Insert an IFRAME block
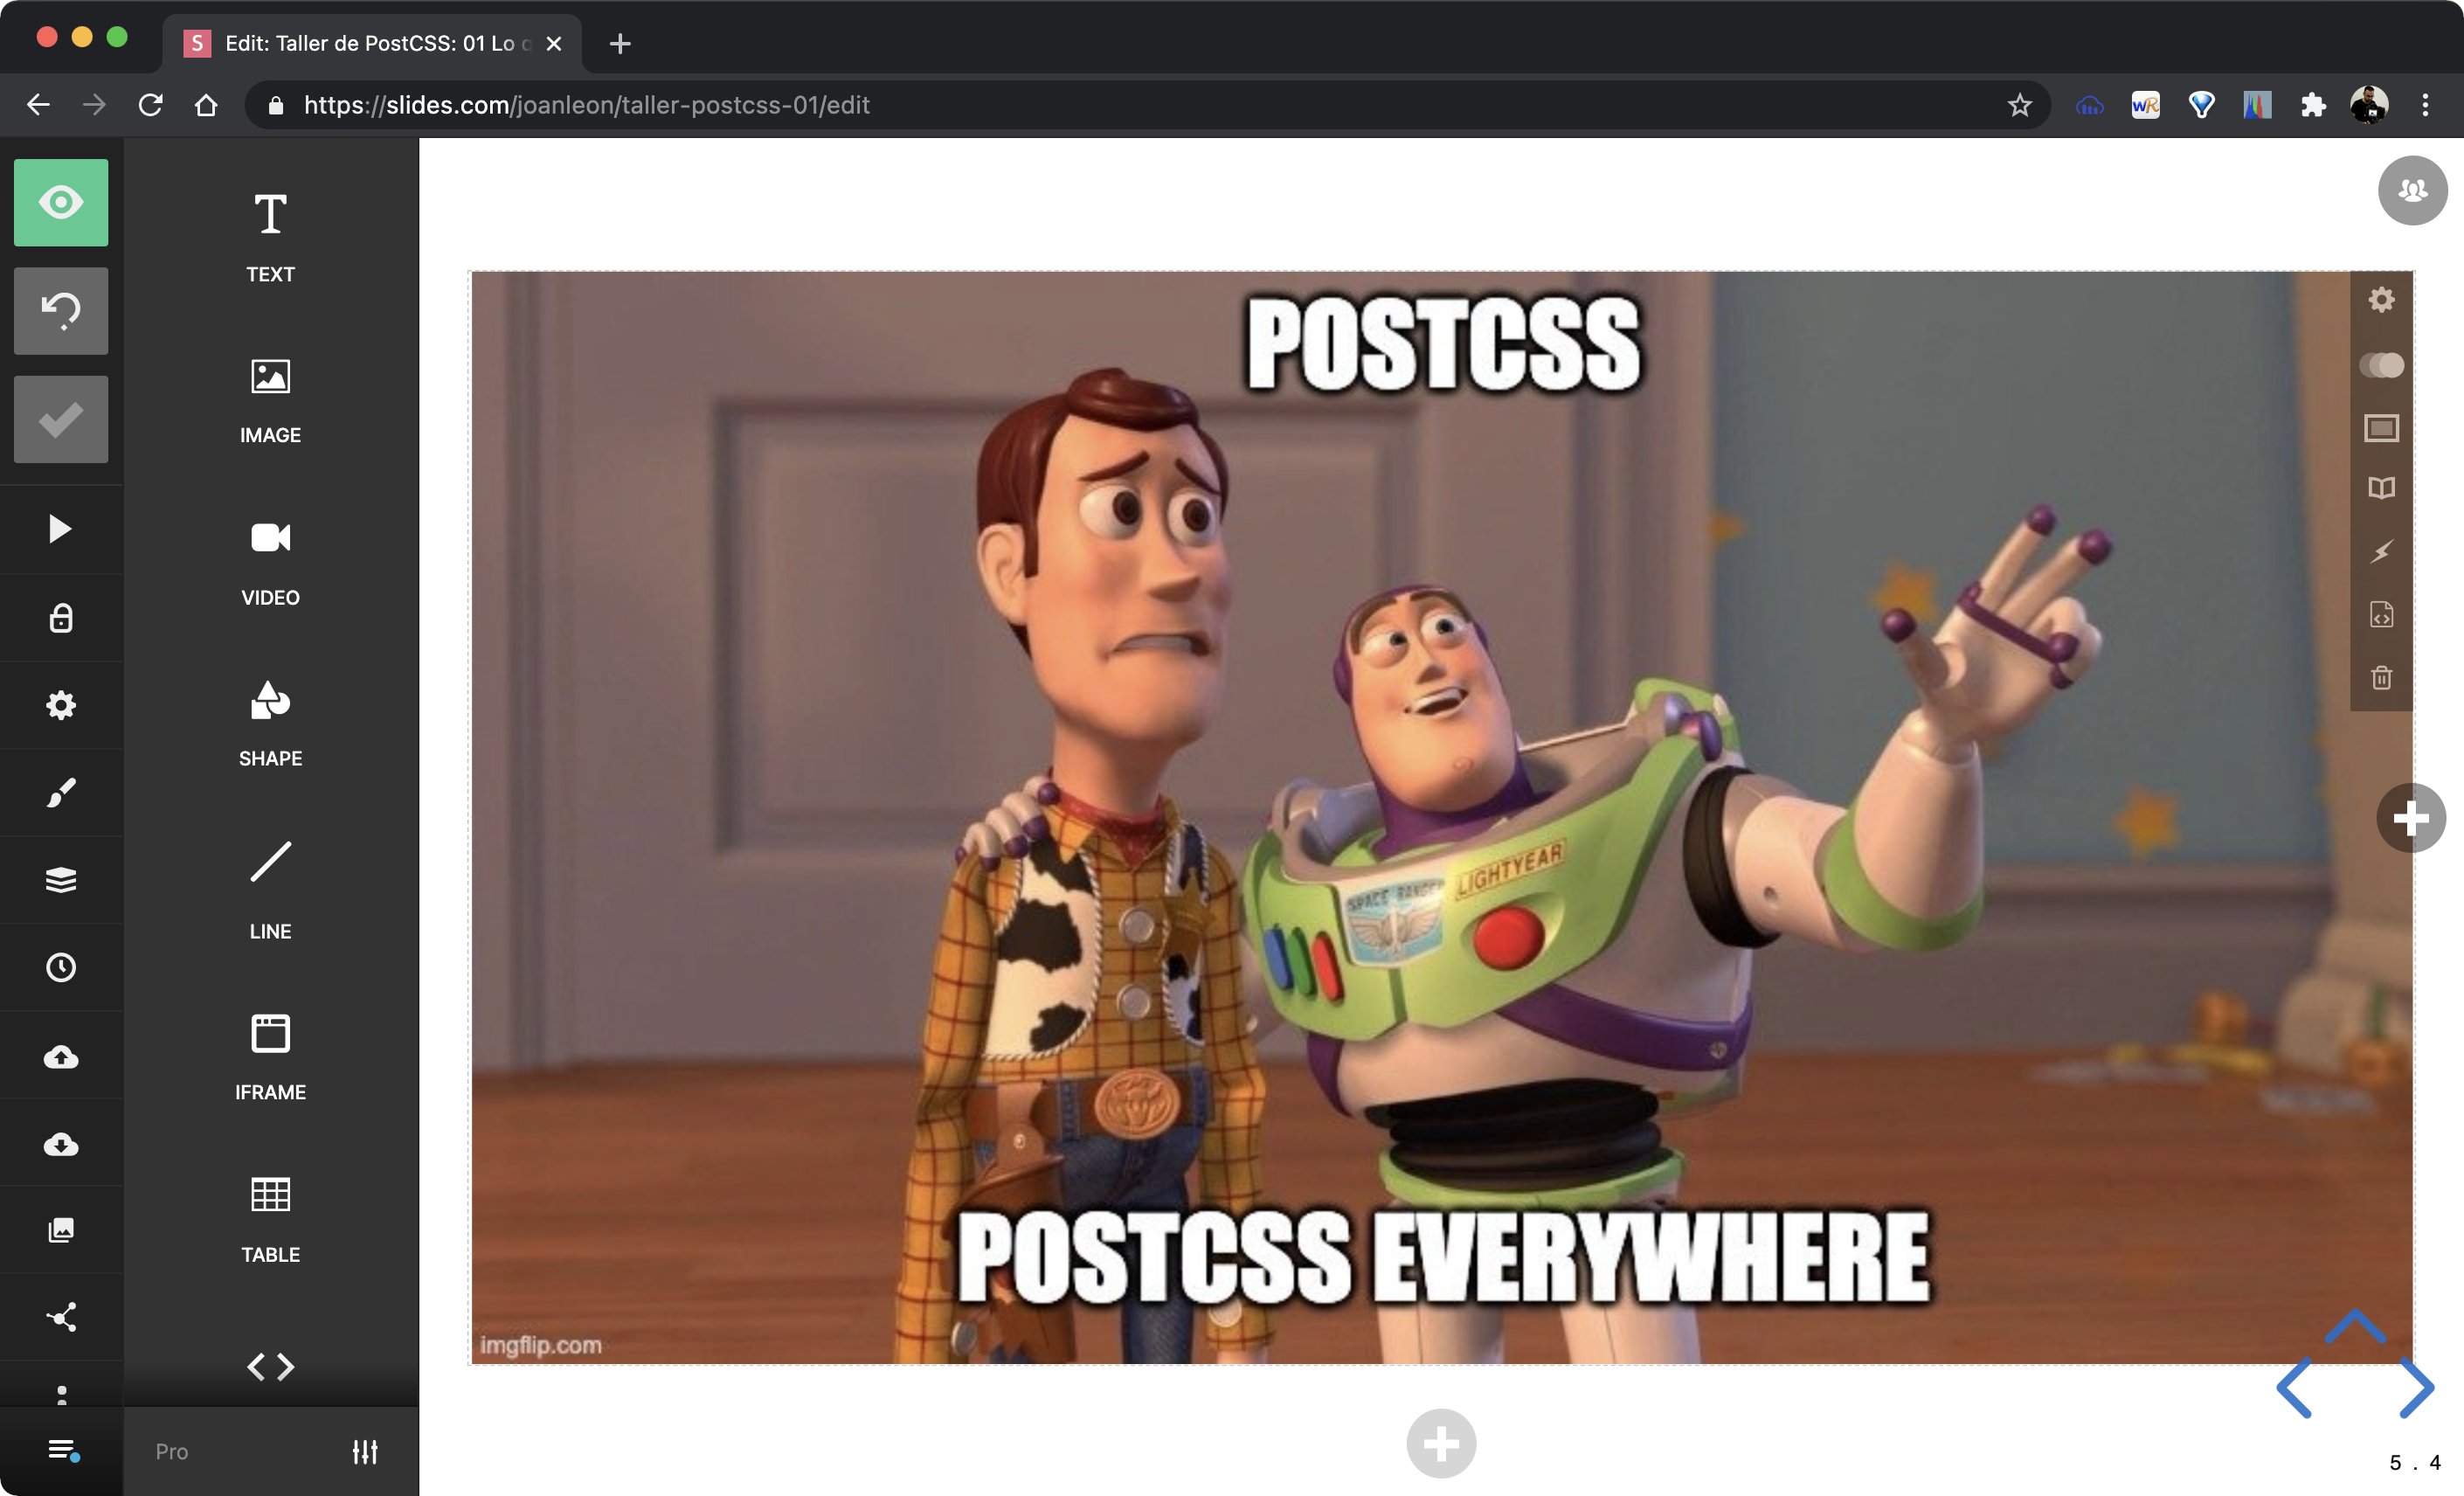Screen dimensions: 2464x1496 click(x=270, y=1058)
